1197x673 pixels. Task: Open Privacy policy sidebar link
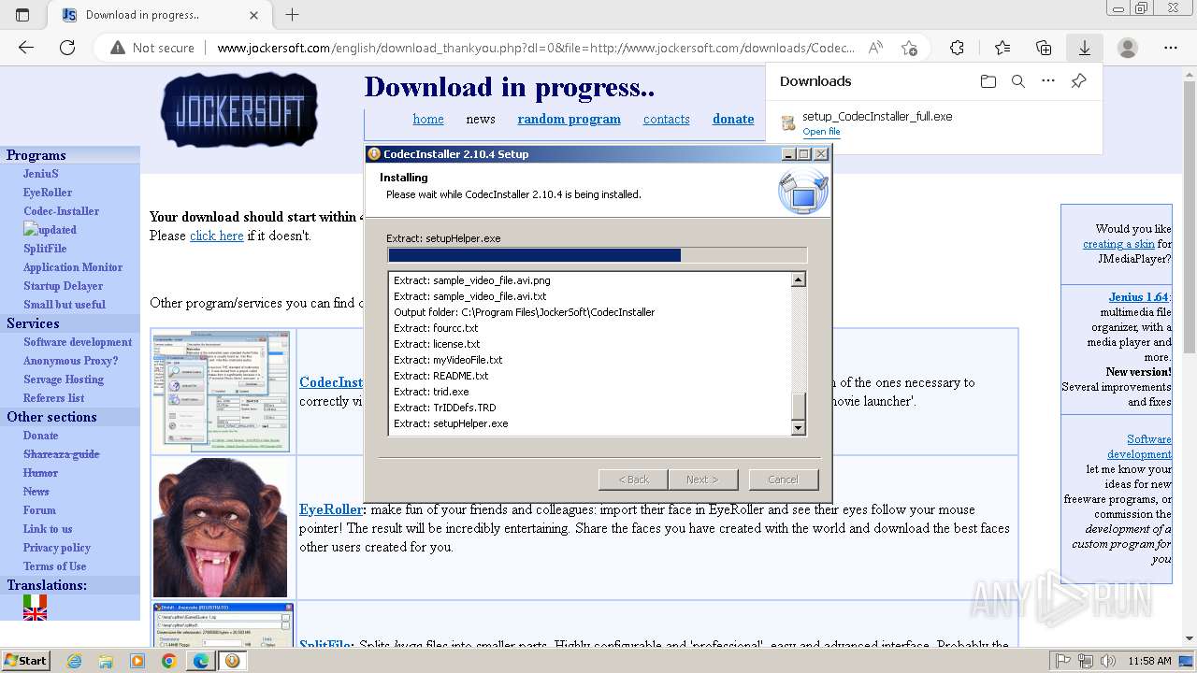[x=57, y=548]
